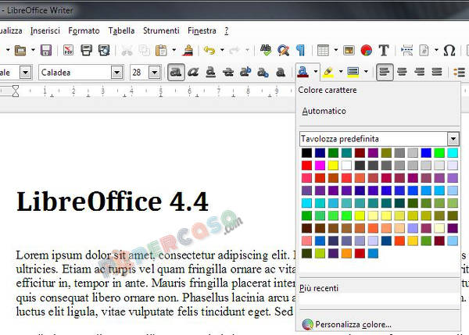469x335 pixels.
Task: Click the Paste clipboard icon
Action: [161, 50]
